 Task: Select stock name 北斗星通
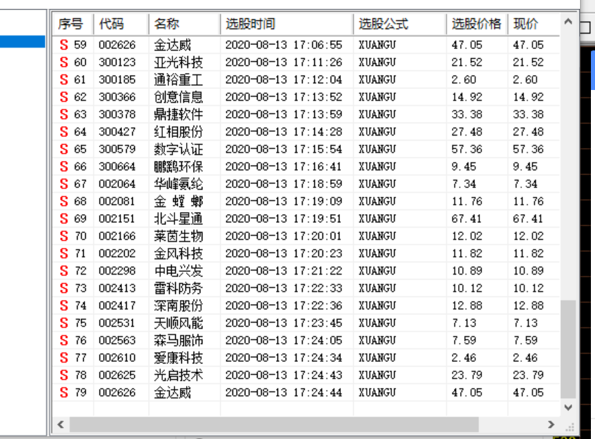(179, 219)
